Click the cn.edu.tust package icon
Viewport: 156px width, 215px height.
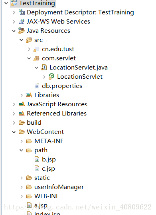coord(37,49)
